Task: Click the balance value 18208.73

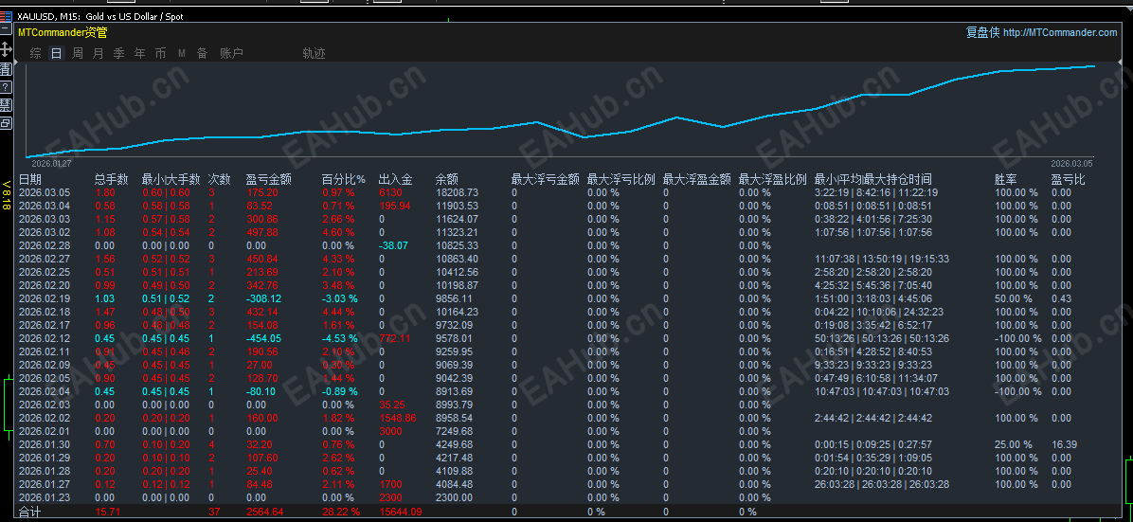Action: (457, 192)
